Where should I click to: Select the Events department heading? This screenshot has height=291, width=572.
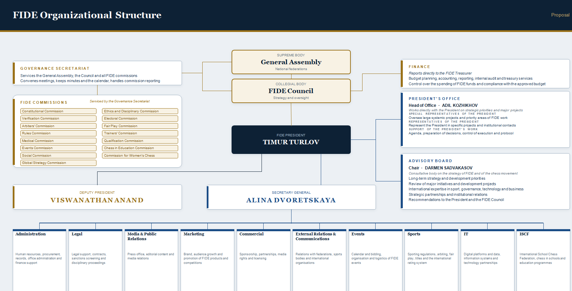358,234
